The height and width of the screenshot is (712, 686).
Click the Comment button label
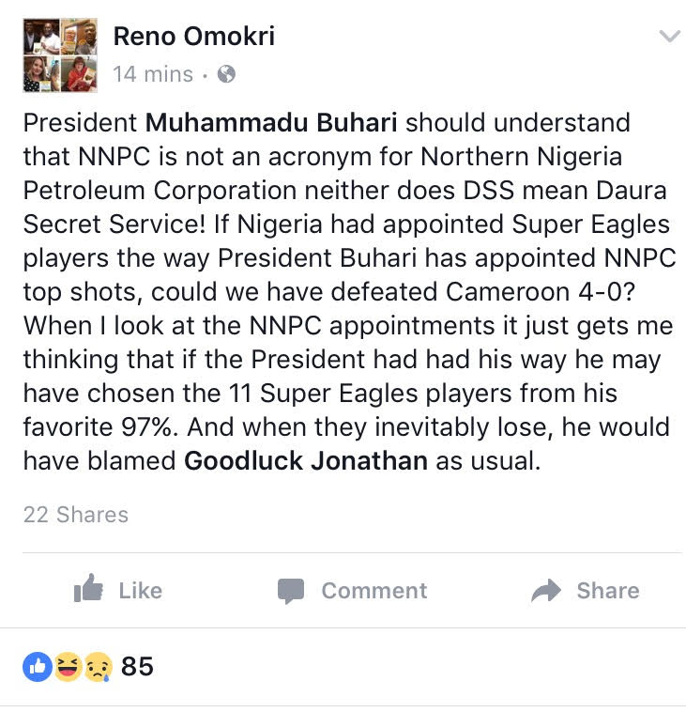click(374, 591)
